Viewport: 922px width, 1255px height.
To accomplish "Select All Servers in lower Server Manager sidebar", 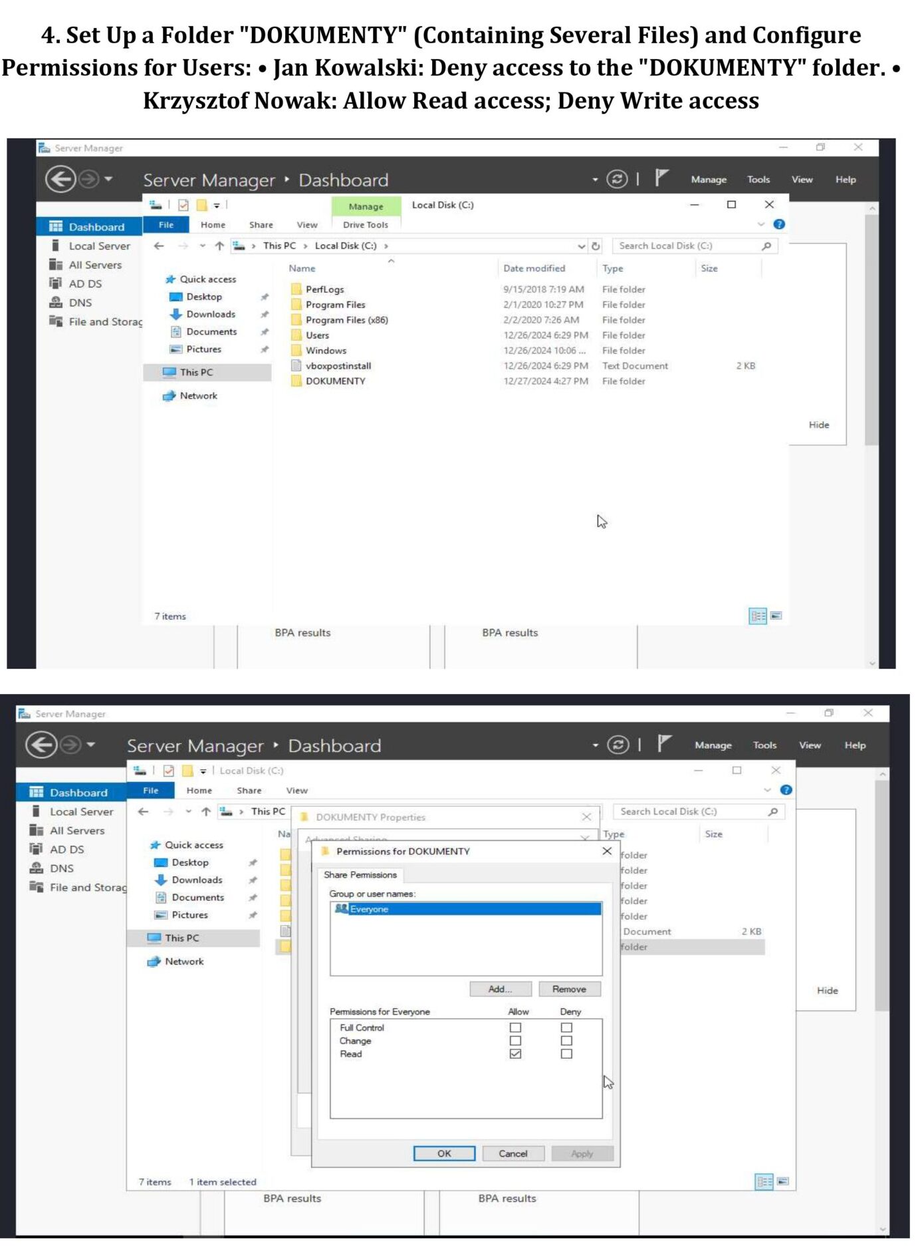I will 77,831.
